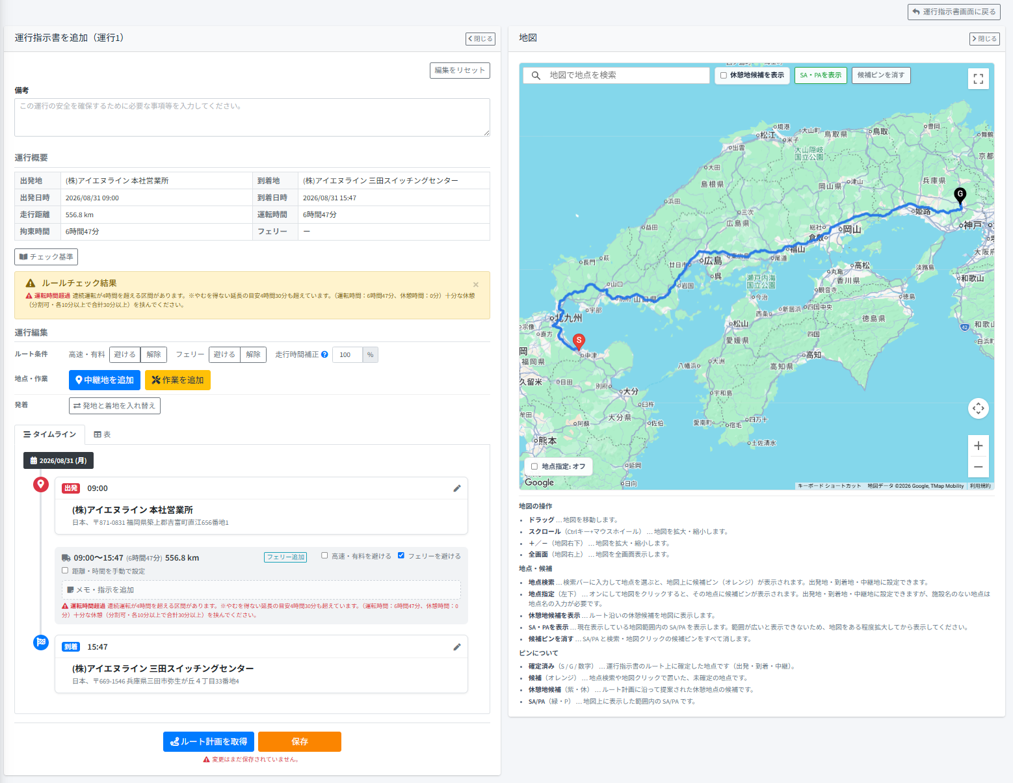
Task: Toggle 休憩地候補を表示 checkbox
Action: click(723, 75)
